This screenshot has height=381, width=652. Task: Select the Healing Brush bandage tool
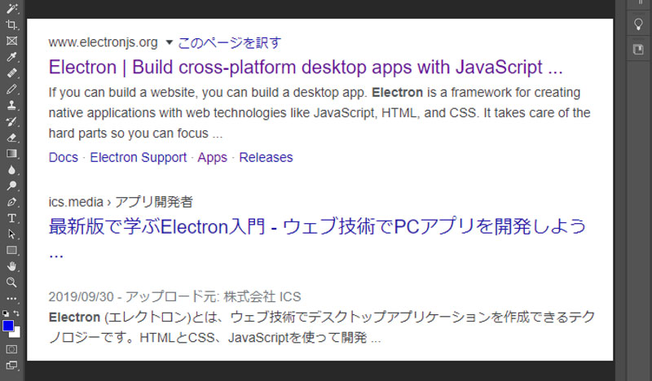(x=11, y=73)
